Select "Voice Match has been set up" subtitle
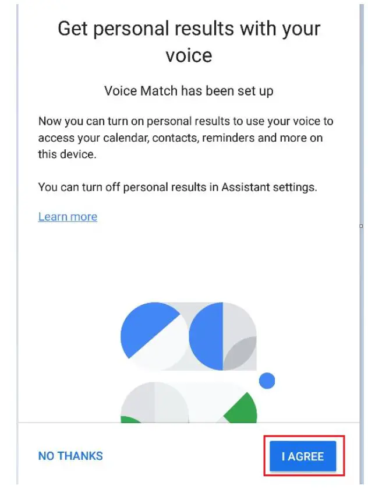 click(x=189, y=91)
